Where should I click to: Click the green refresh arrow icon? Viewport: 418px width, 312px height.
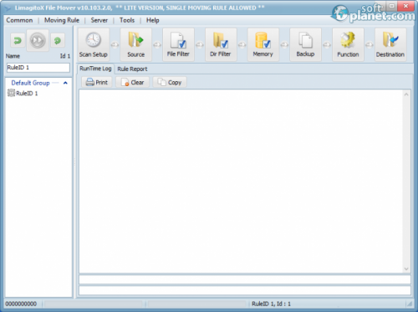(58, 40)
